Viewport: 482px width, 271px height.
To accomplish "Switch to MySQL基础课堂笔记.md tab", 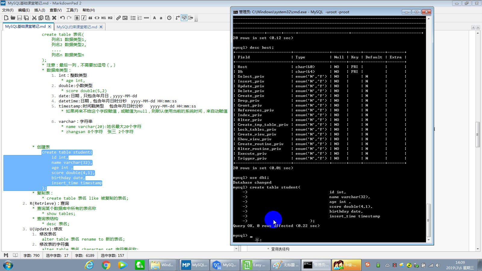I will [25, 26].
